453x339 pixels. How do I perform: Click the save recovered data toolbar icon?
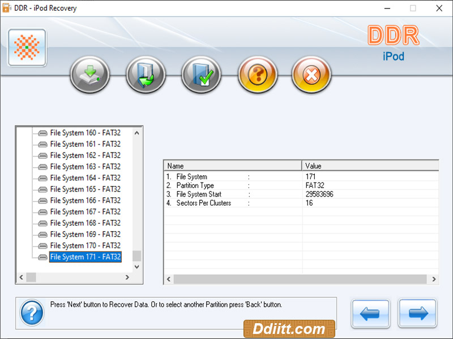tap(89, 74)
